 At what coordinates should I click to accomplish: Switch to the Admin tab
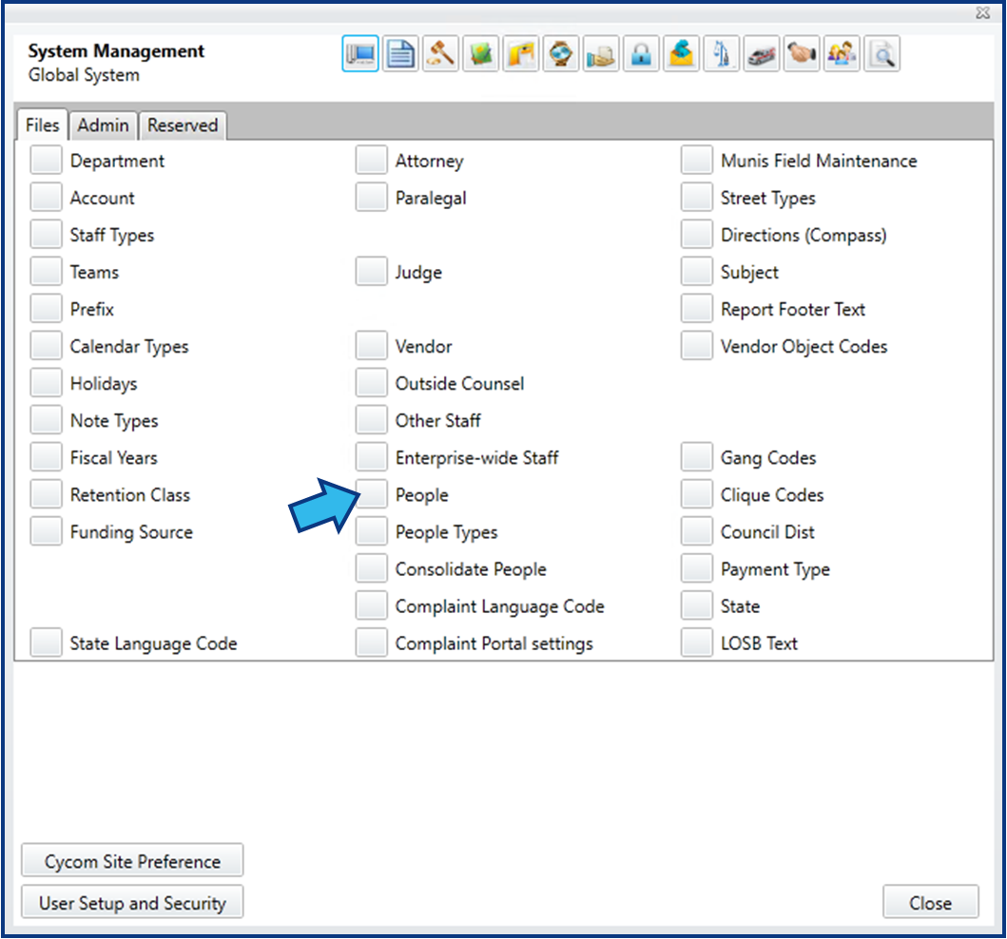pos(103,125)
